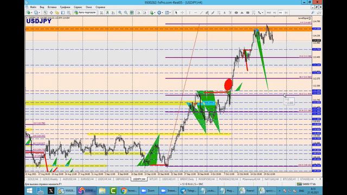Select the cursor pointer tool
The image size is (347, 195).
[x=176, y=12]
